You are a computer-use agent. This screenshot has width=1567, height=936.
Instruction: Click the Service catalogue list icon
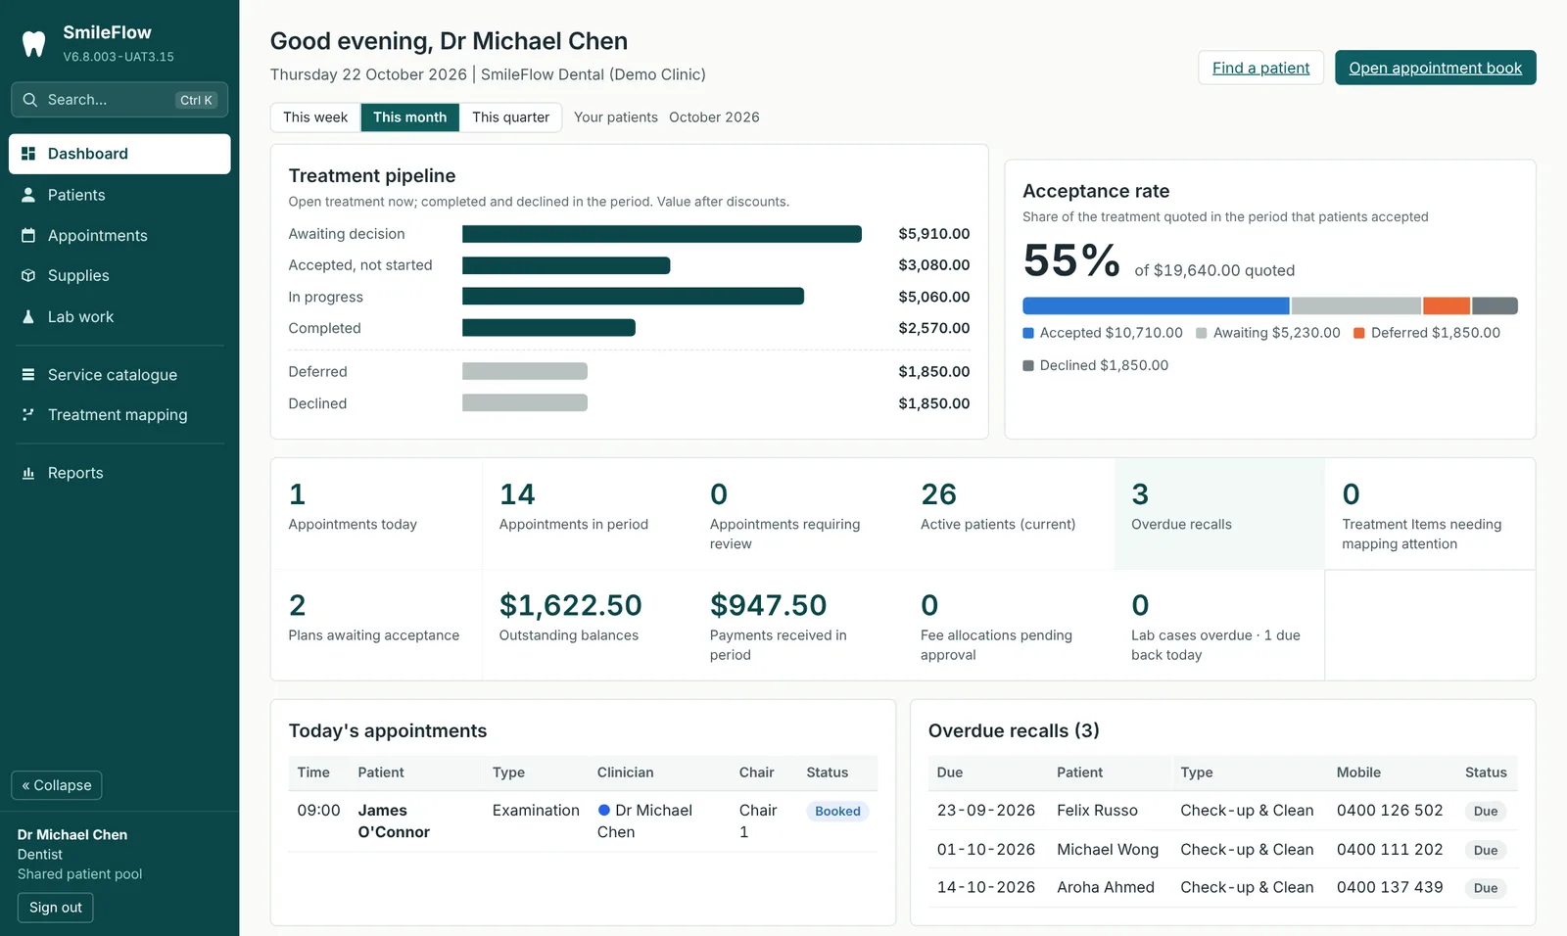pyautogui.click(x=28, y=375)
